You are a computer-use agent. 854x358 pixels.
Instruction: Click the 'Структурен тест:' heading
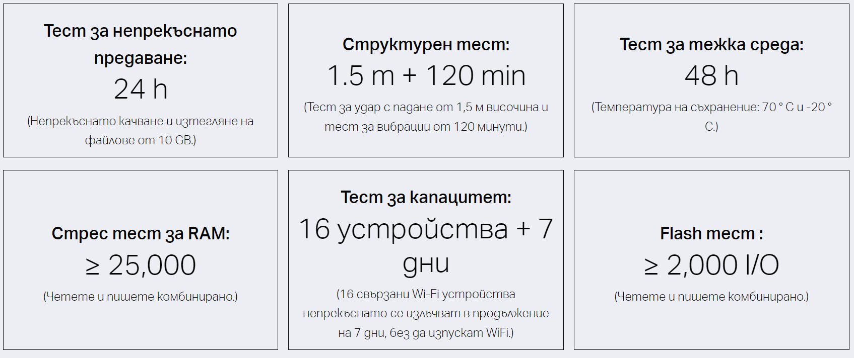[x=426, y=44]
